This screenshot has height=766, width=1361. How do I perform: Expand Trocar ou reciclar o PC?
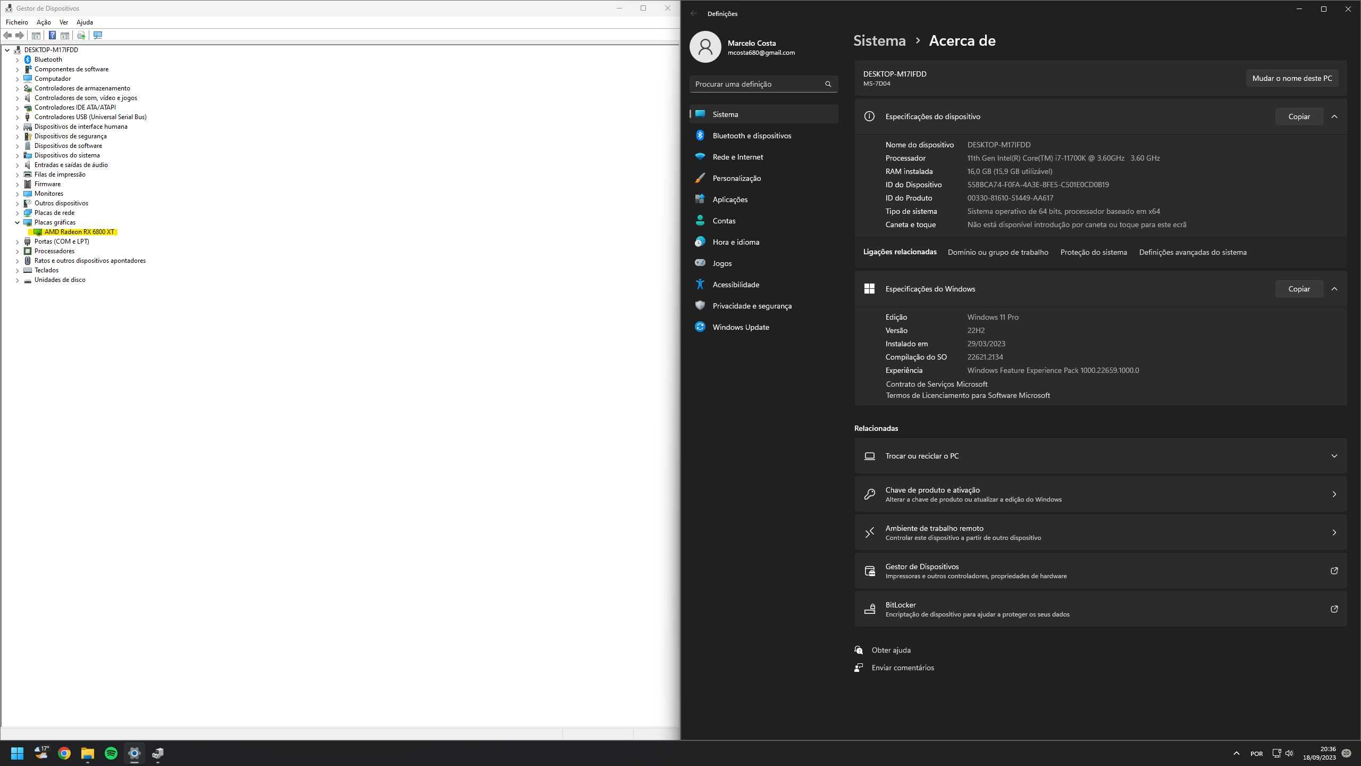[1100, 456]
